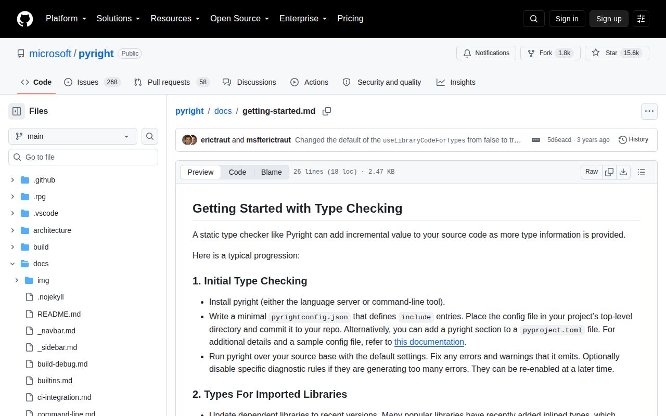Select the Preview view toggle

200,172
